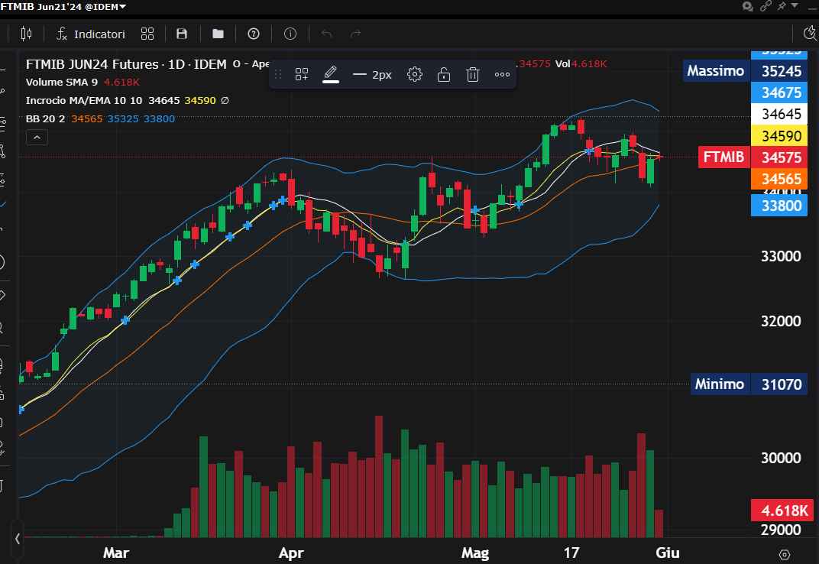The width and height of the screenshot is (819, 564).
Task: Open saved layouts folder icon
Action: (218, 34)
